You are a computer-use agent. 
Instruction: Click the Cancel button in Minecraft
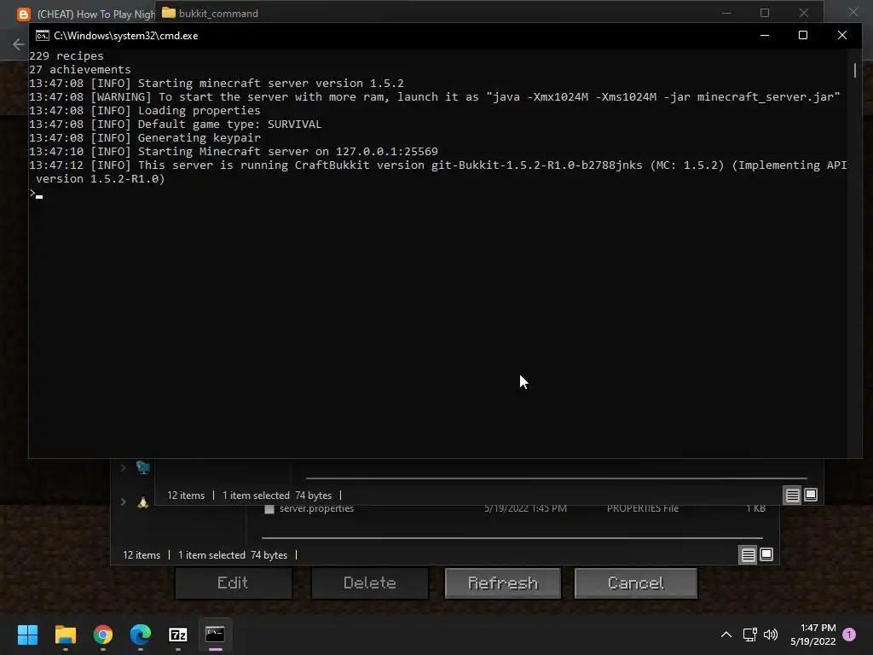pos(635,583)
